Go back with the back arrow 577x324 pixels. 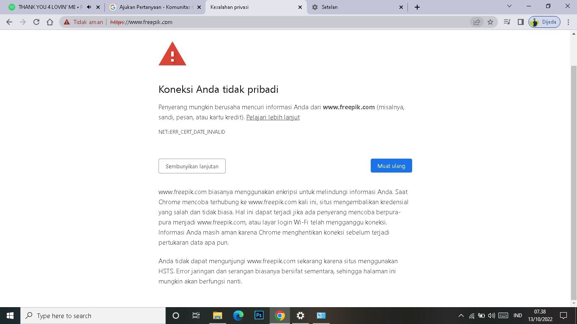coord(9,22)
